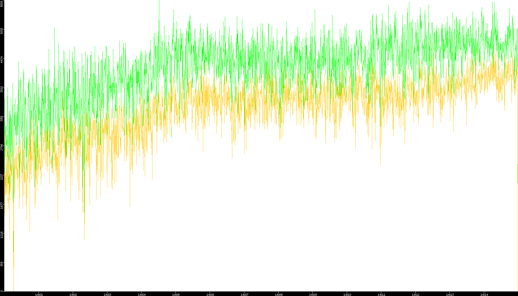518x296 pixels.
Task: Click the 3355 y-axis tick label
Action: click(x=2, y=118)
